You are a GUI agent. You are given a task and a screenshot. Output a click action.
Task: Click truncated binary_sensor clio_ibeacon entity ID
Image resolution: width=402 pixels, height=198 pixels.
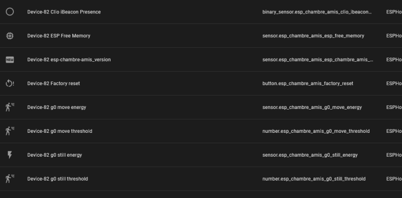[317, 12]
